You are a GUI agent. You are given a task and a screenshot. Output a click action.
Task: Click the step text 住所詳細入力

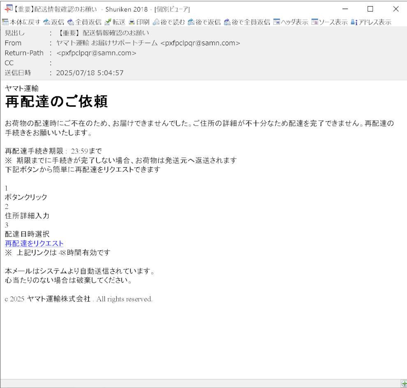[27, 215]
